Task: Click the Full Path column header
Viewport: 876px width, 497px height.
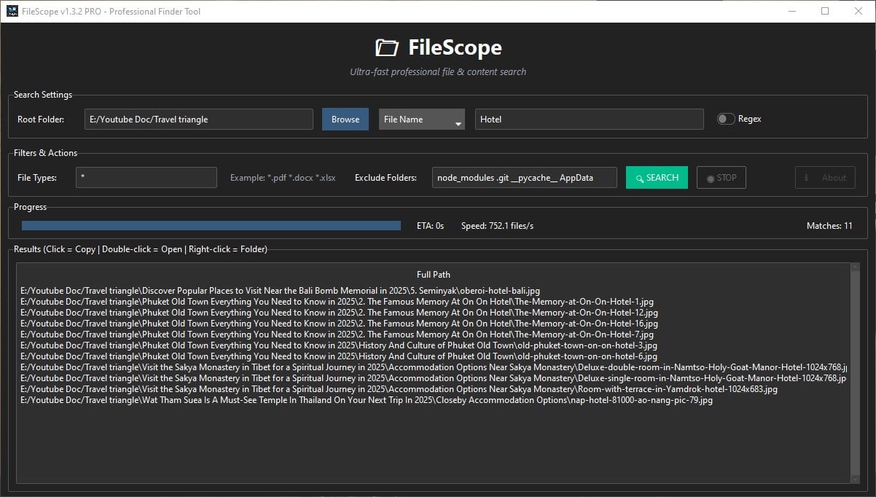Action: (434, 275)
